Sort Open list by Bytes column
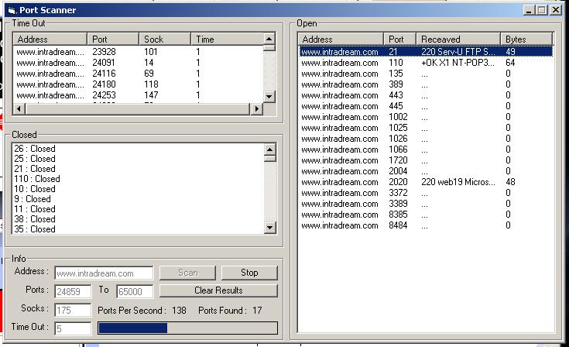The height and width of the screenshot is (347, 569). (526, 39)
